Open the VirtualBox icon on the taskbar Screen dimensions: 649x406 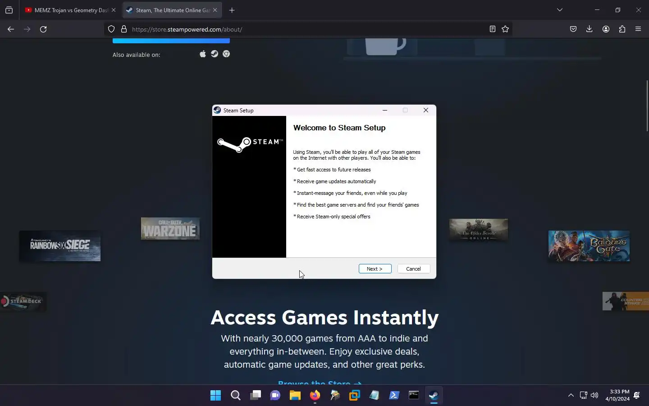pos(354,395)
